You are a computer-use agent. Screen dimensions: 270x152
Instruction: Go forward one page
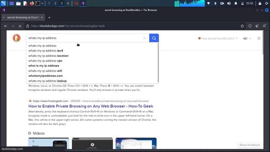pyautogui.click(x=13, y=26)
